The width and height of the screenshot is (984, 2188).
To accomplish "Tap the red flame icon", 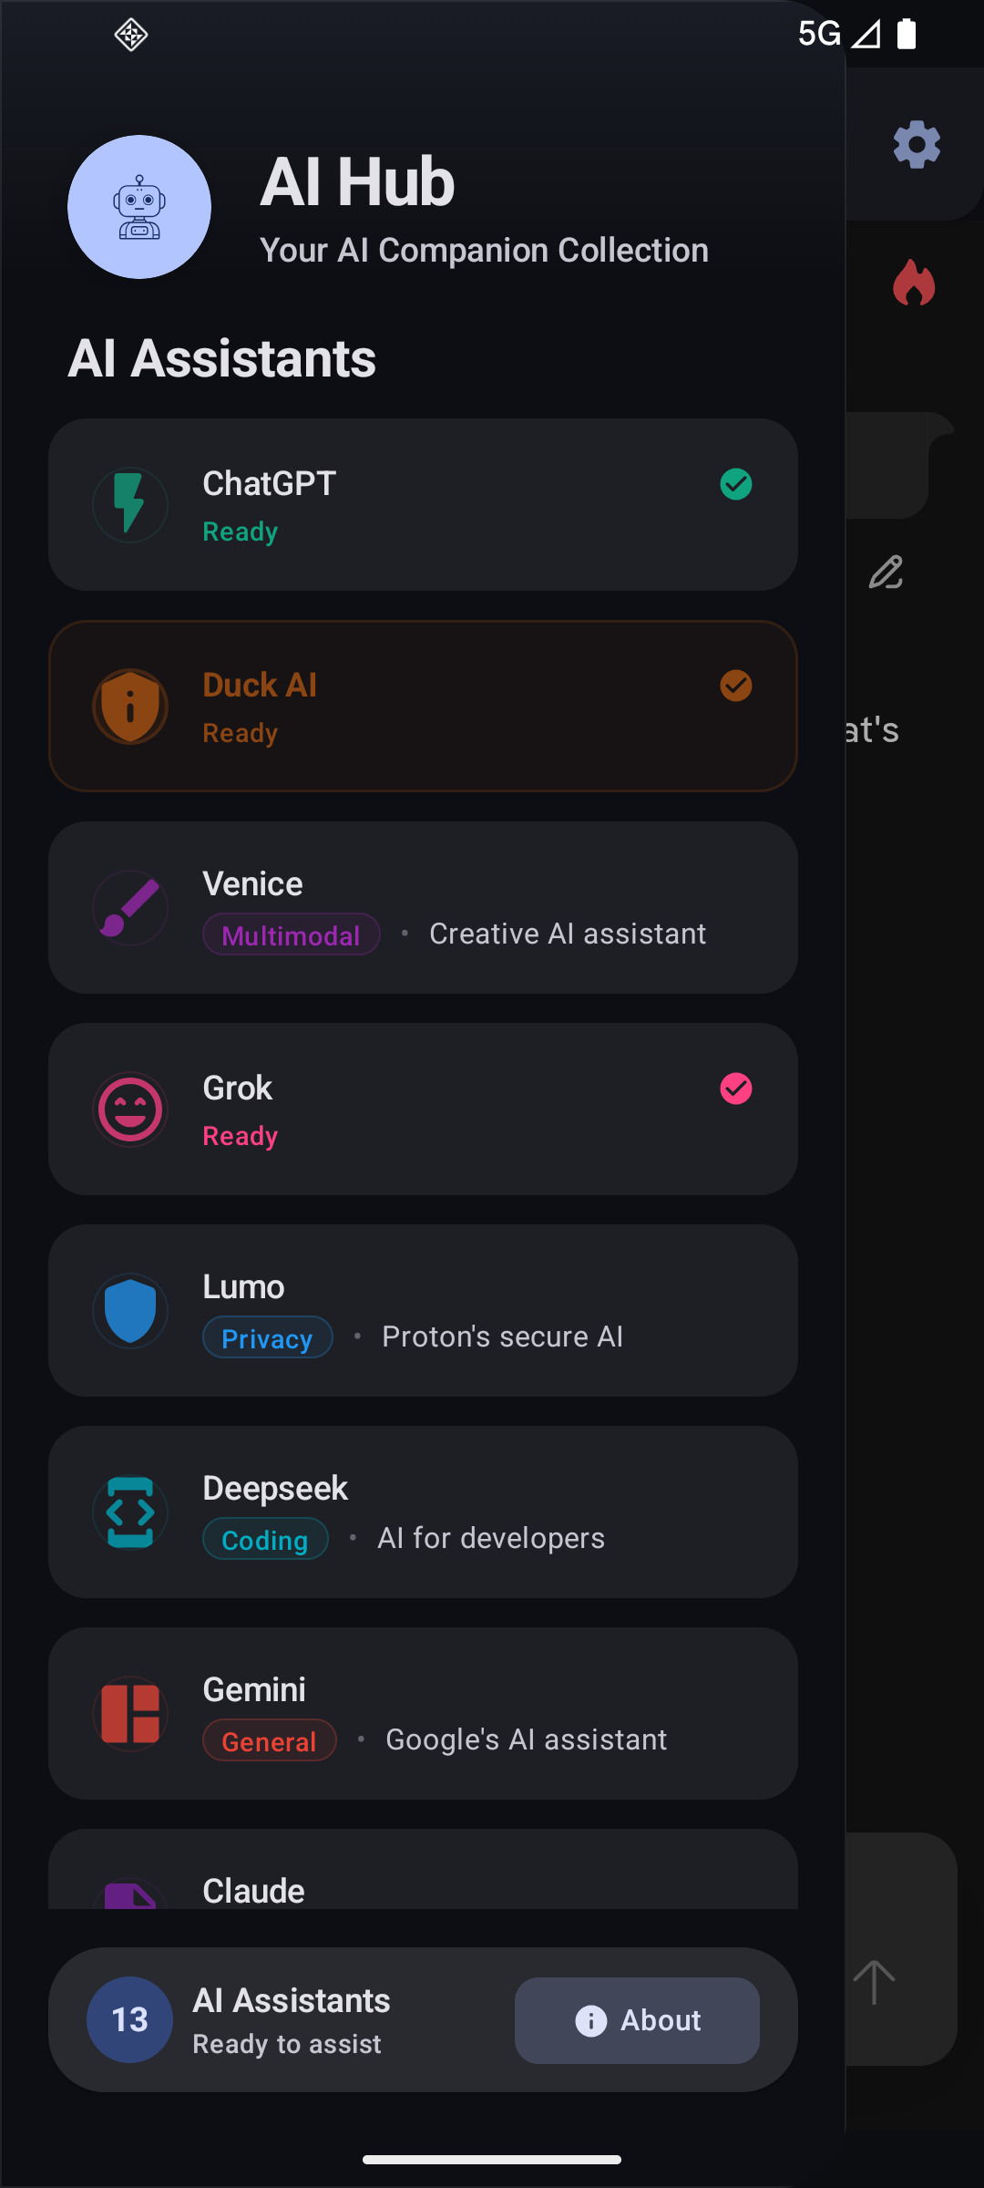I will click(914, 283).
